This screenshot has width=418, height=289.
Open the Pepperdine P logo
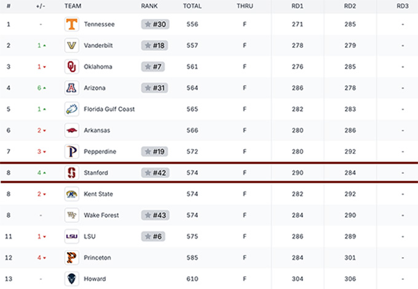point(72,152)
